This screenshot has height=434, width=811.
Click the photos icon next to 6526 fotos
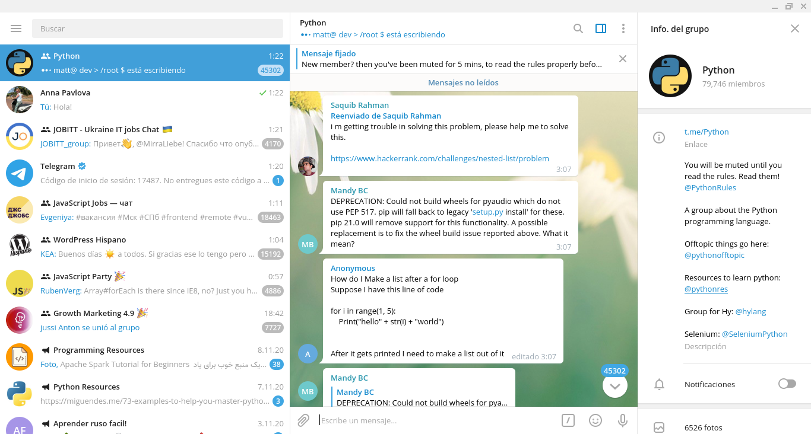(x=658, y=427)
